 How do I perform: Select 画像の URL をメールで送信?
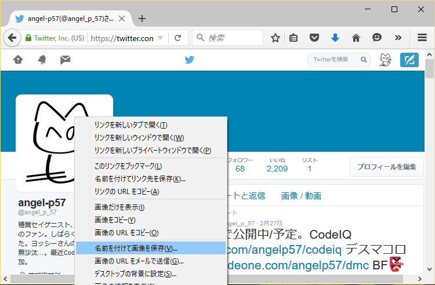coord(151,261)
